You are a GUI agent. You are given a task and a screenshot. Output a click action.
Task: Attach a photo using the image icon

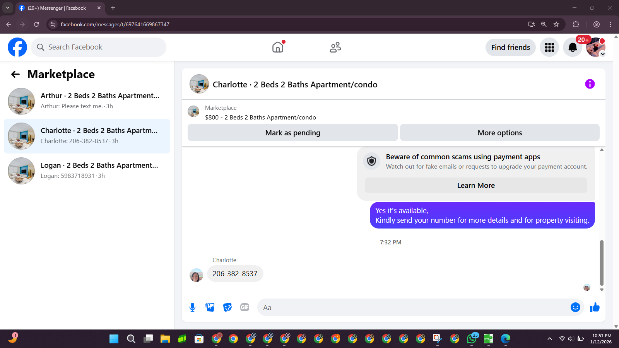coord(210,307)
